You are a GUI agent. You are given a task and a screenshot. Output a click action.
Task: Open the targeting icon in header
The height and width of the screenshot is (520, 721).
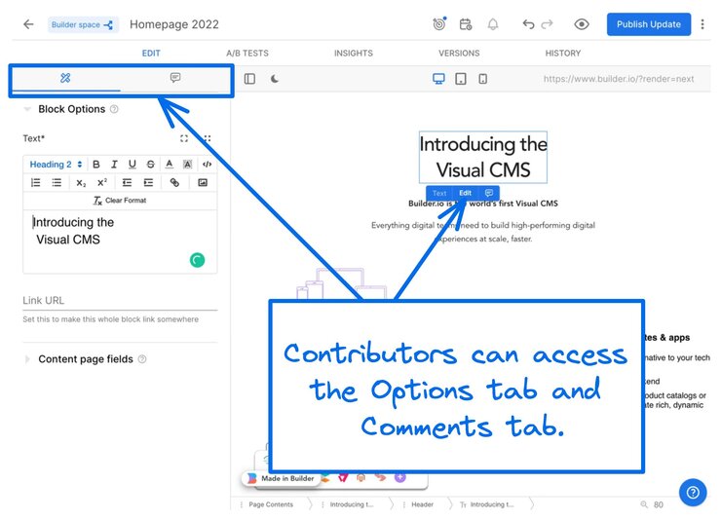439,24
